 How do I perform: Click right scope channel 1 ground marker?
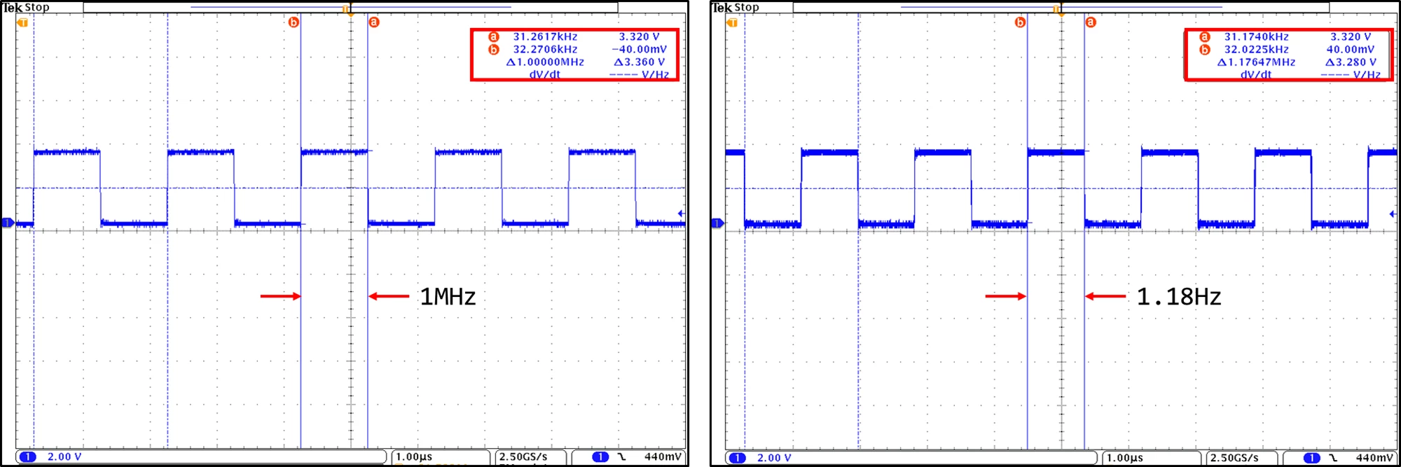pyautogui.click(x=717, y=223)
